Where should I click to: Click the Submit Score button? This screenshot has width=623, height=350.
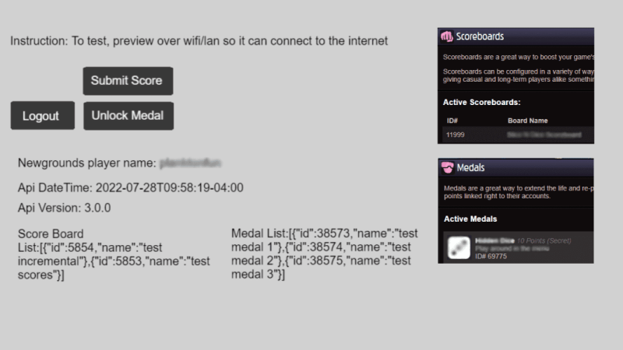128,81
